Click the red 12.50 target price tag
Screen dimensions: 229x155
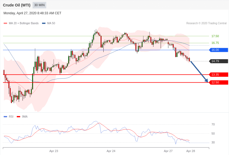click(219, 82)
